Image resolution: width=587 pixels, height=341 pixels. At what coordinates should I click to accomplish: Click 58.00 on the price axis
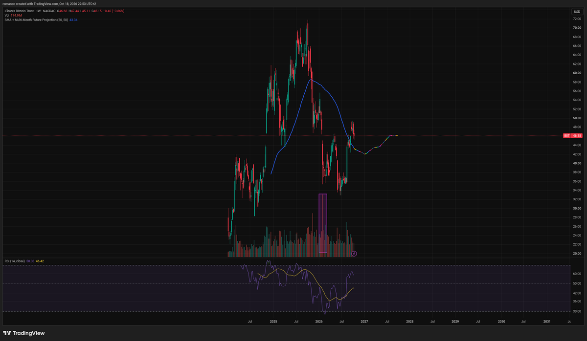tap(577, 82)
